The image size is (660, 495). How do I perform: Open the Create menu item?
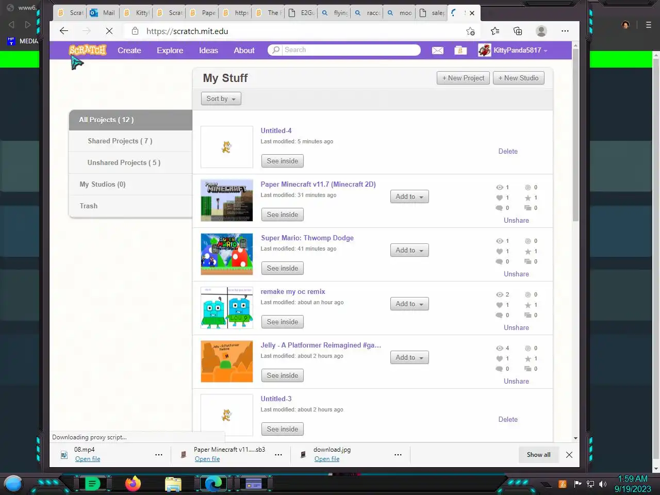coord(129,50)
